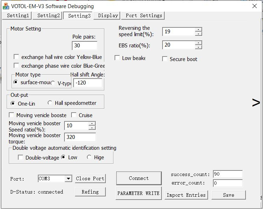This screenshot has width=263, height=209.
Task: Open the COM3 port dropdown
Action: pos(68,178)
